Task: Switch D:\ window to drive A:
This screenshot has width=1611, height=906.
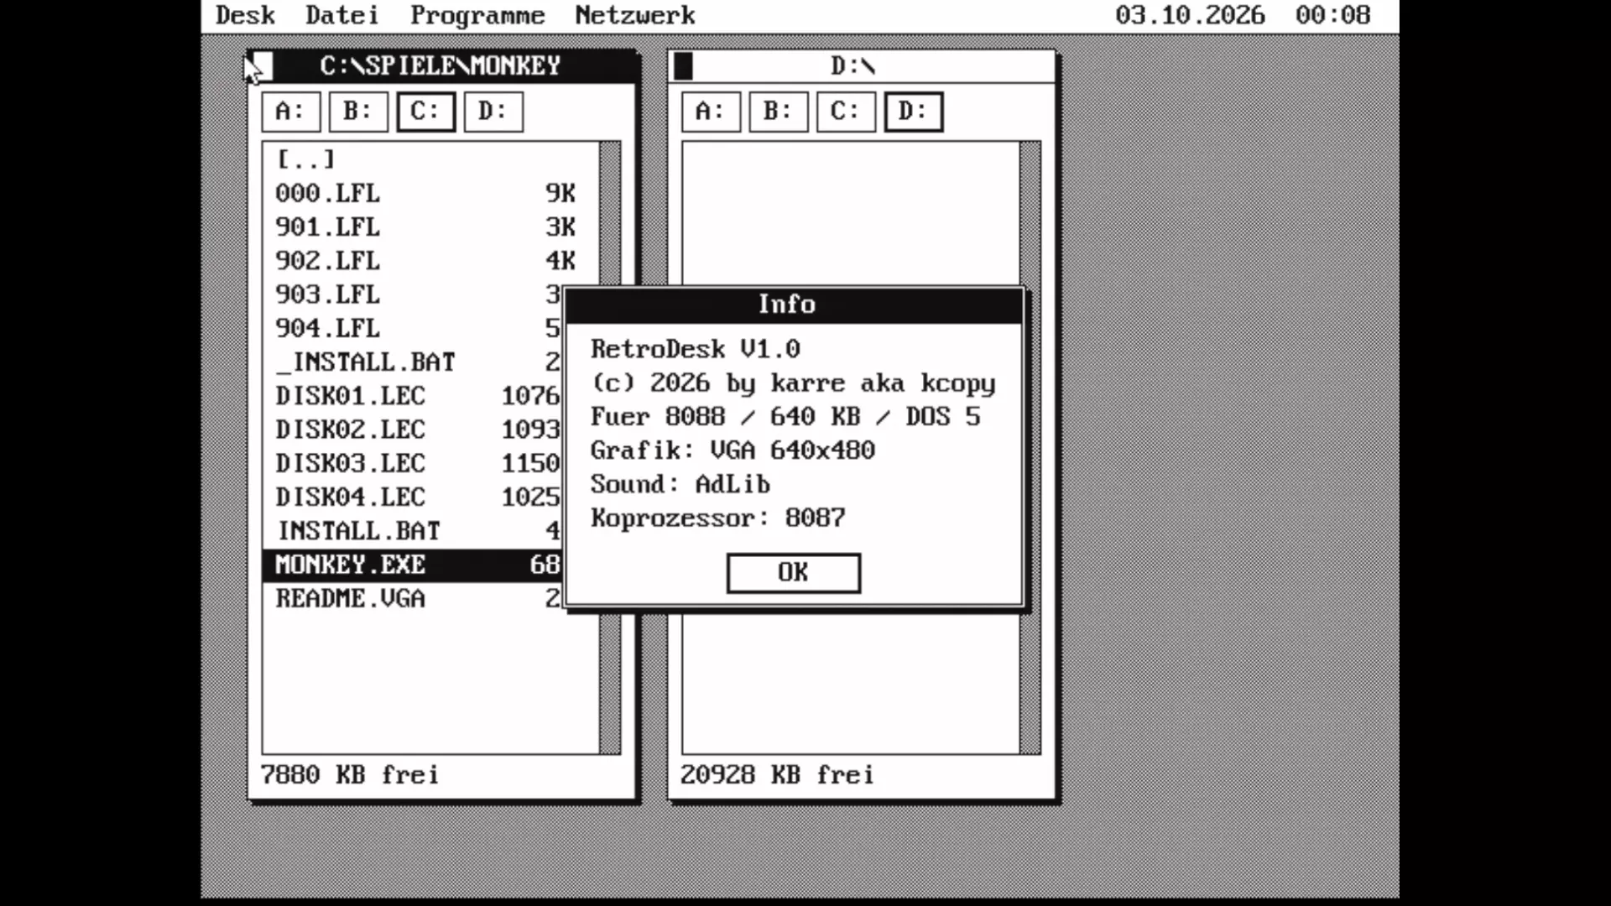Action: point(711,112)
